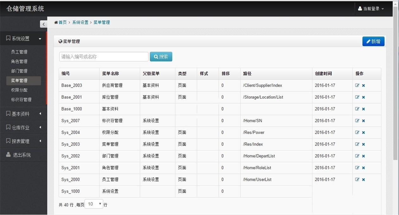Open 部门管理 in the sidebar
Image resolution: width=399 pixels, height=215 pixels.
(x=19, y=71)
